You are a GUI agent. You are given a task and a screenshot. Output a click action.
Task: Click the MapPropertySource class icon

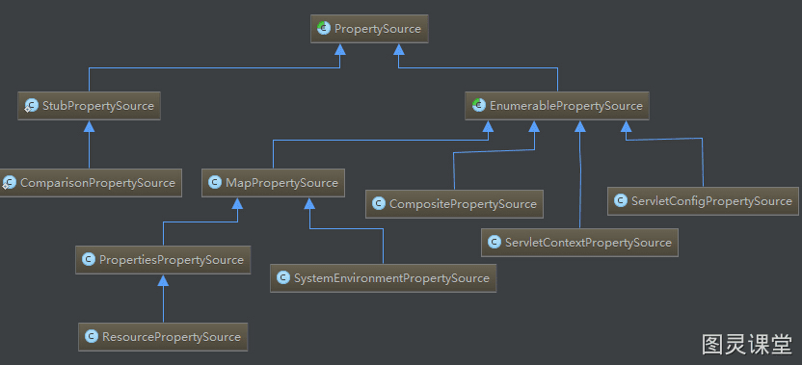(215, 183)
